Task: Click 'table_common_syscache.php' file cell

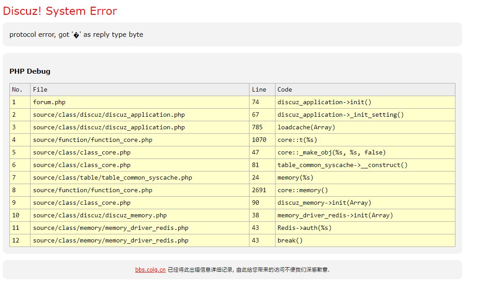Action: [x=140, y=178]
